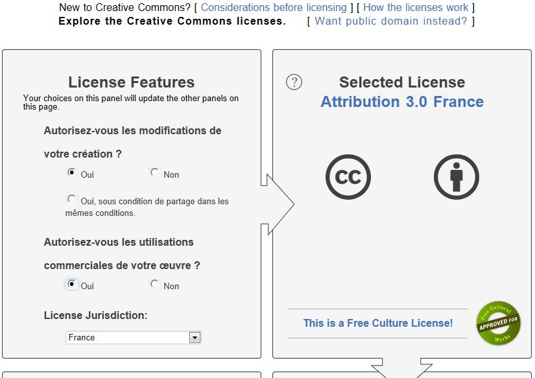Click the Explore the Creative Commons licenses text
The width and height of the screenshot is (535, 378).
[172, 21]
